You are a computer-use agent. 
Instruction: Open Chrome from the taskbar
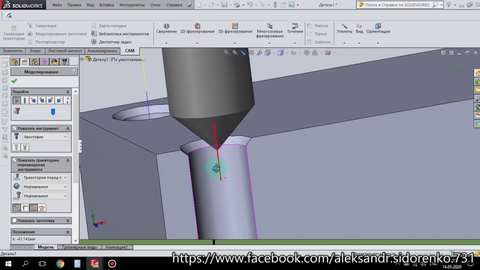(x=60, y=264)
